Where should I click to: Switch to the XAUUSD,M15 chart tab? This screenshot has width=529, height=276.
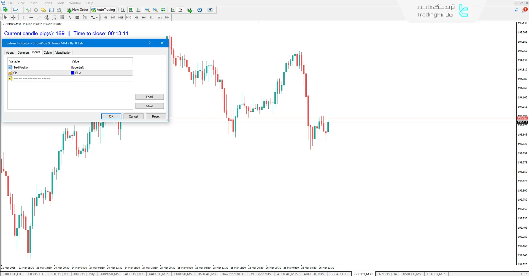tap(159, 274)
